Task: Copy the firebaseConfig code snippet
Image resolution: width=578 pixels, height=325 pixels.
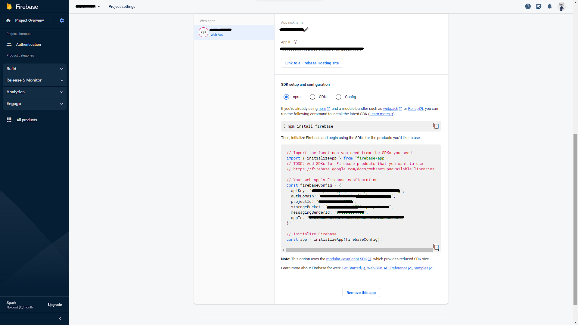Action: (436, 247)
